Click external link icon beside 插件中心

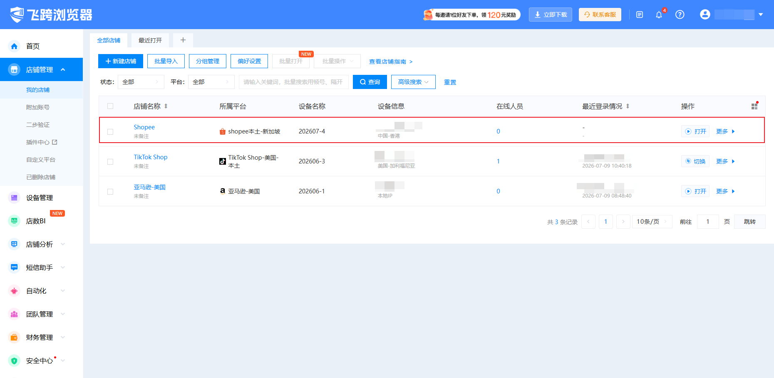[55, 142]
